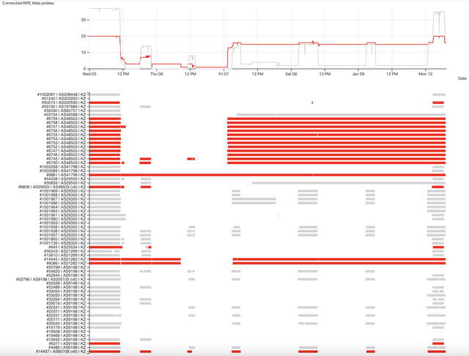
Task: Click the 'Fri 07' tick on time axis
Action: (x=224, y=74)
